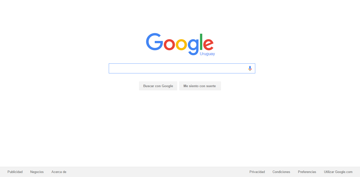Focus the Google search text box
360x177 pixels.
point(177,68)
